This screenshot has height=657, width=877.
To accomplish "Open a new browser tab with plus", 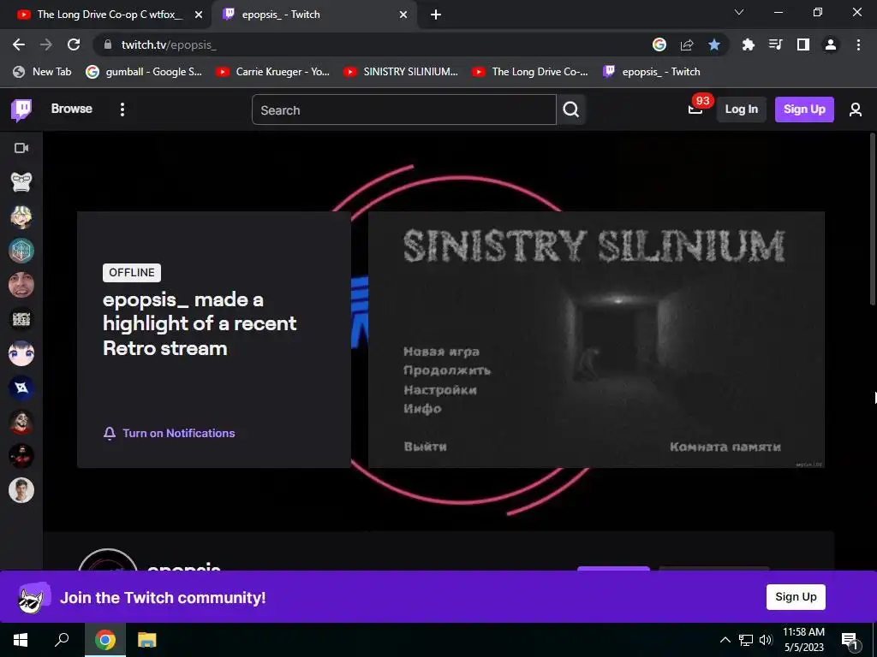I will point(436,15).
